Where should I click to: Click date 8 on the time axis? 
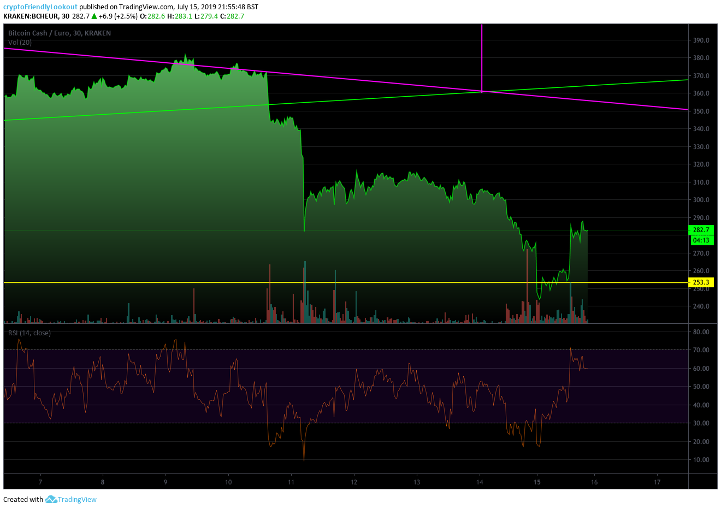pos(103,482)
